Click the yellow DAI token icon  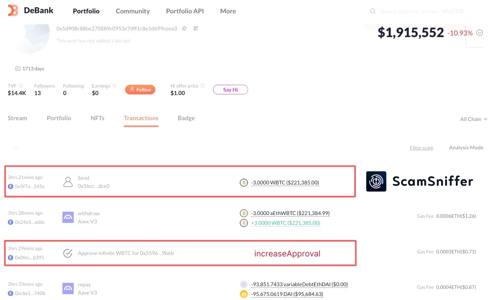click(244, 294)
